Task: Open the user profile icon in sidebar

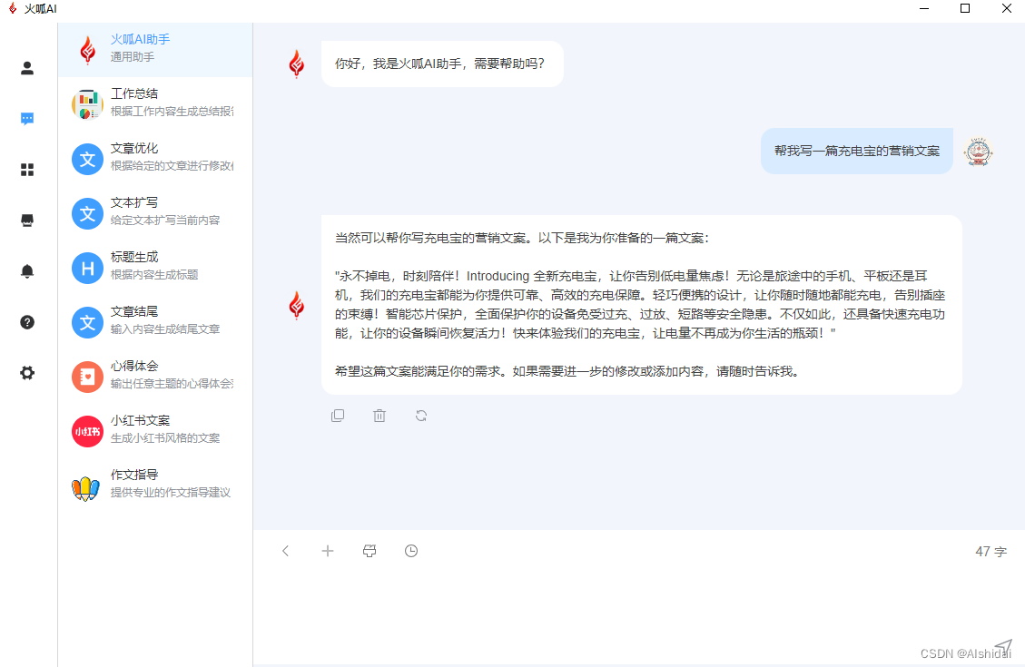Action: 27,68
